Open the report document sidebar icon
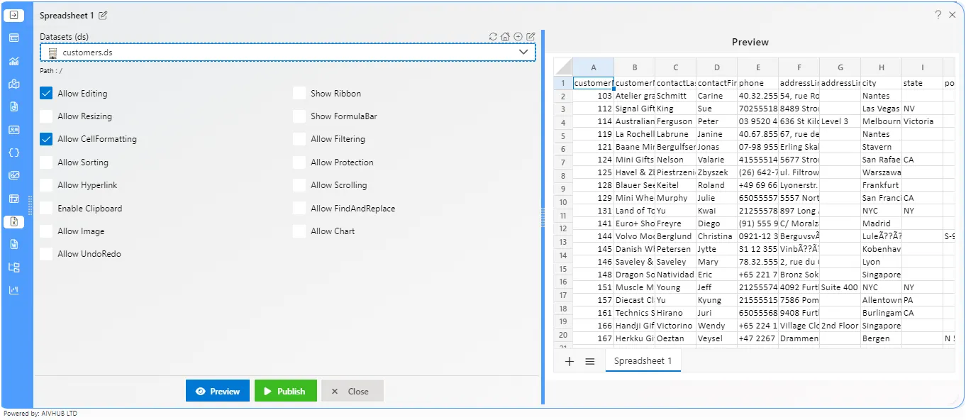 point(13,107)
